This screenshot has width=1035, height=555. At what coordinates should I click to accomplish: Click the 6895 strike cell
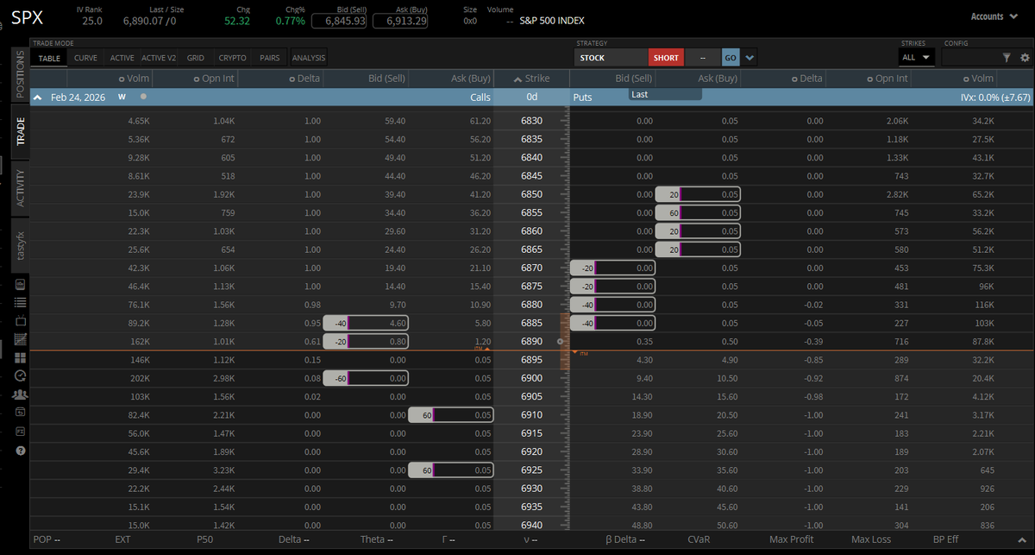(531, 360)
